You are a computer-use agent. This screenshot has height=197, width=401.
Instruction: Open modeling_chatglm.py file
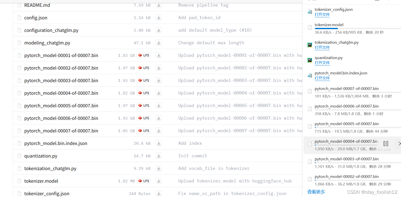pyautogui.click(x=47, y=43)
